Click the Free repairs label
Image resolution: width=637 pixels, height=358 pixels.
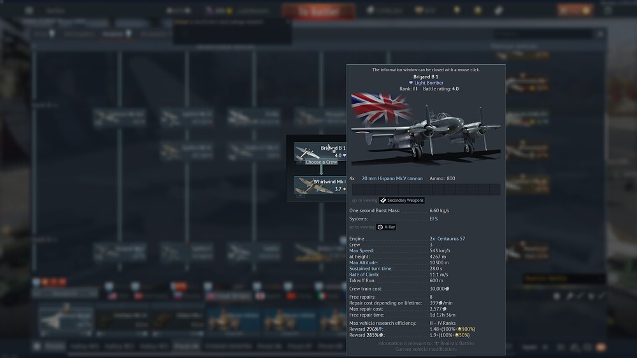click(362, 297)
